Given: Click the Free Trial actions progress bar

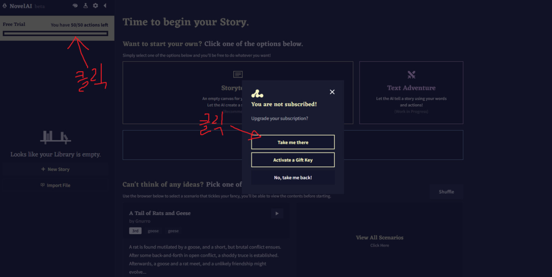Looking at the screenshot, I should point(56,33).
